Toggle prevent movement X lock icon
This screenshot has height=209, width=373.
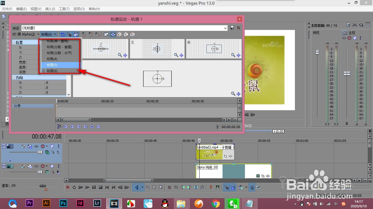coord(84,35)
